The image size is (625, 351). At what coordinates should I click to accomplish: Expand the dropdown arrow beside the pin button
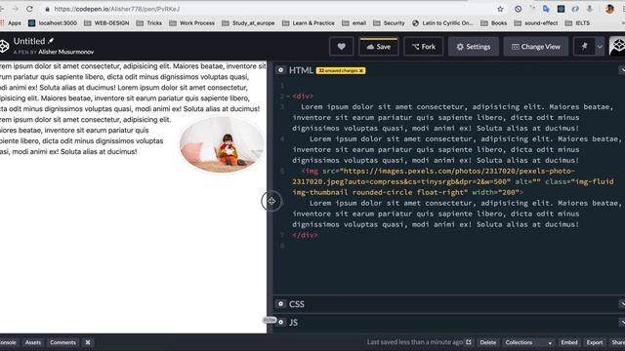600,47
